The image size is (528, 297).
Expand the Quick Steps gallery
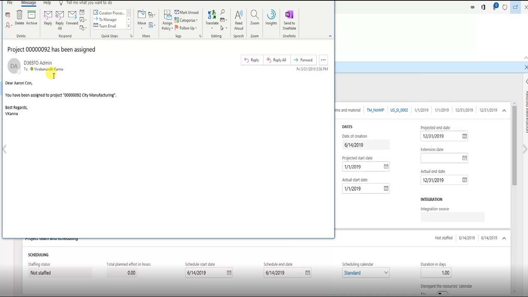click(x=128, y=26)
